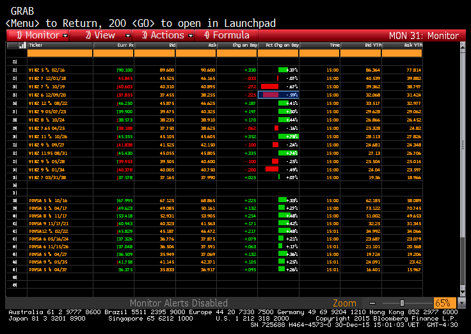Click the orange Ticker filter field
The width and height of the screenshot is (471, 334).
tap(60, 53)
